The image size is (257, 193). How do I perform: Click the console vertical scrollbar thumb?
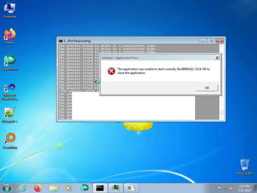(x=222, y=113)
